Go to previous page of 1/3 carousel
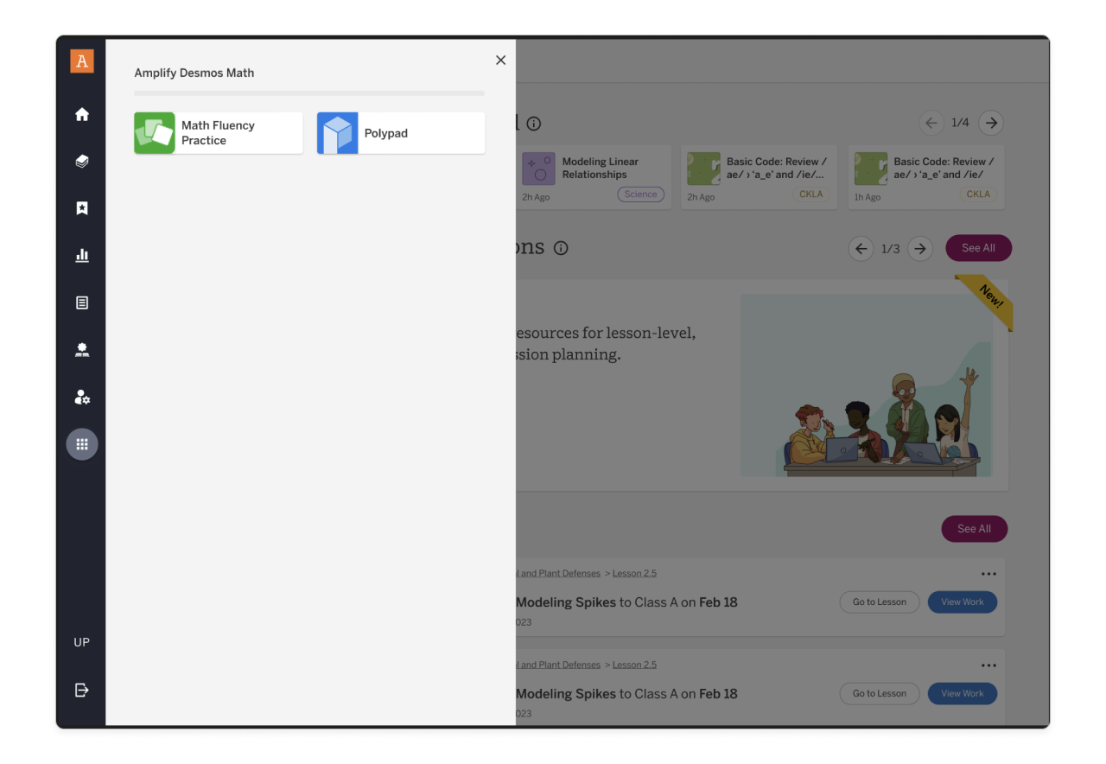This screenshot has width=1106, height=764. tap(861, 249)
